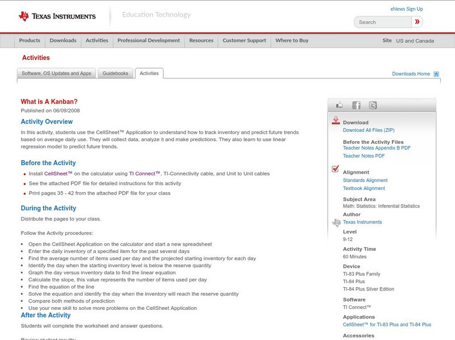Viewport: 455px width, 340px height.
Task: Open CellSheet for TI-83 Plus and TI-84 Plus
Action: (x=387, y=325)
